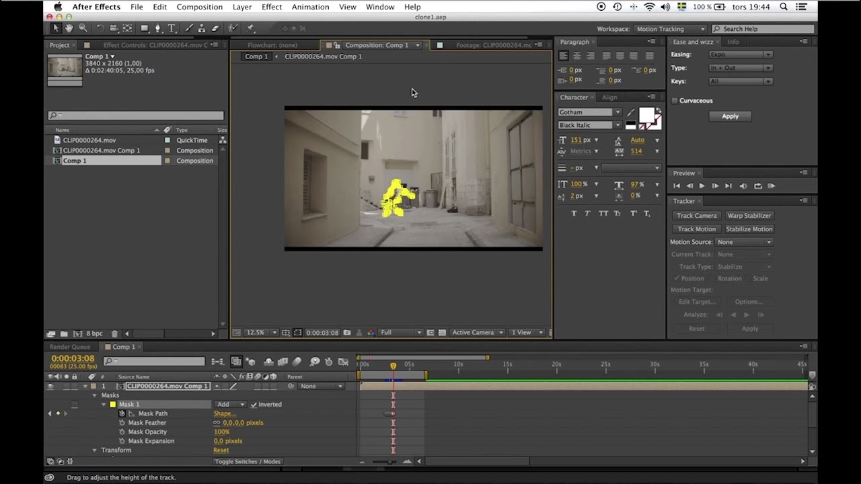Open the Animation menu
The image size is (861, 484).
pyautogui.click(x=310, y=7)
